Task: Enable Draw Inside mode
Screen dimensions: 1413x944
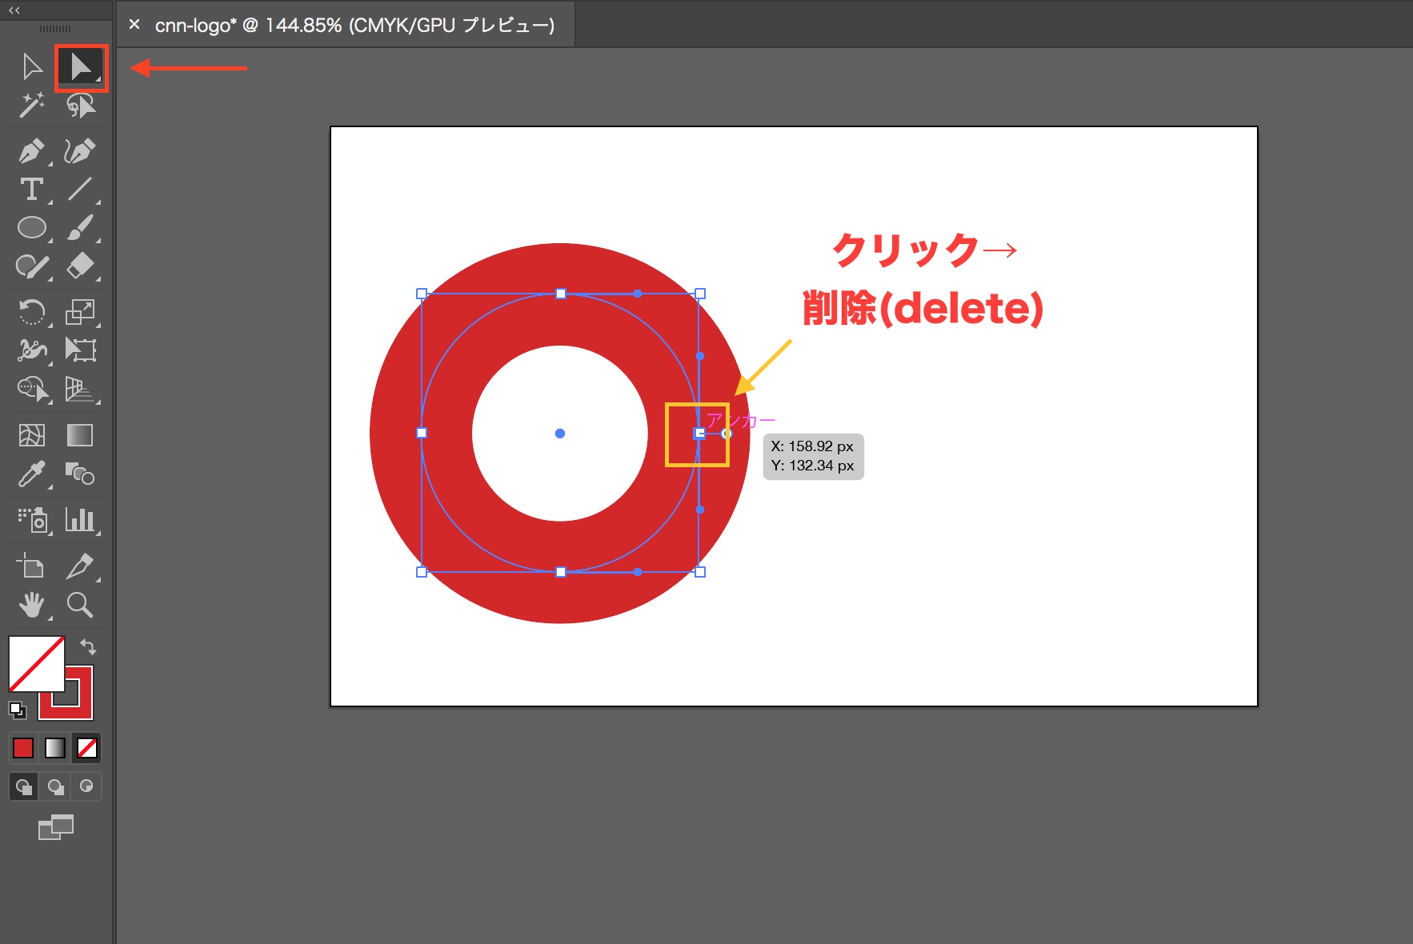Action: point(86,786)
